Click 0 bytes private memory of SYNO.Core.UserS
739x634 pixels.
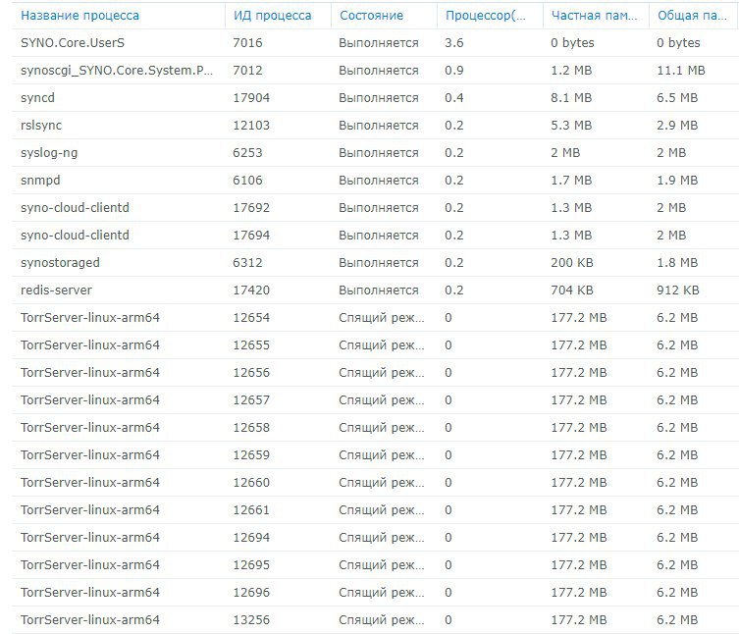[572, 43]
